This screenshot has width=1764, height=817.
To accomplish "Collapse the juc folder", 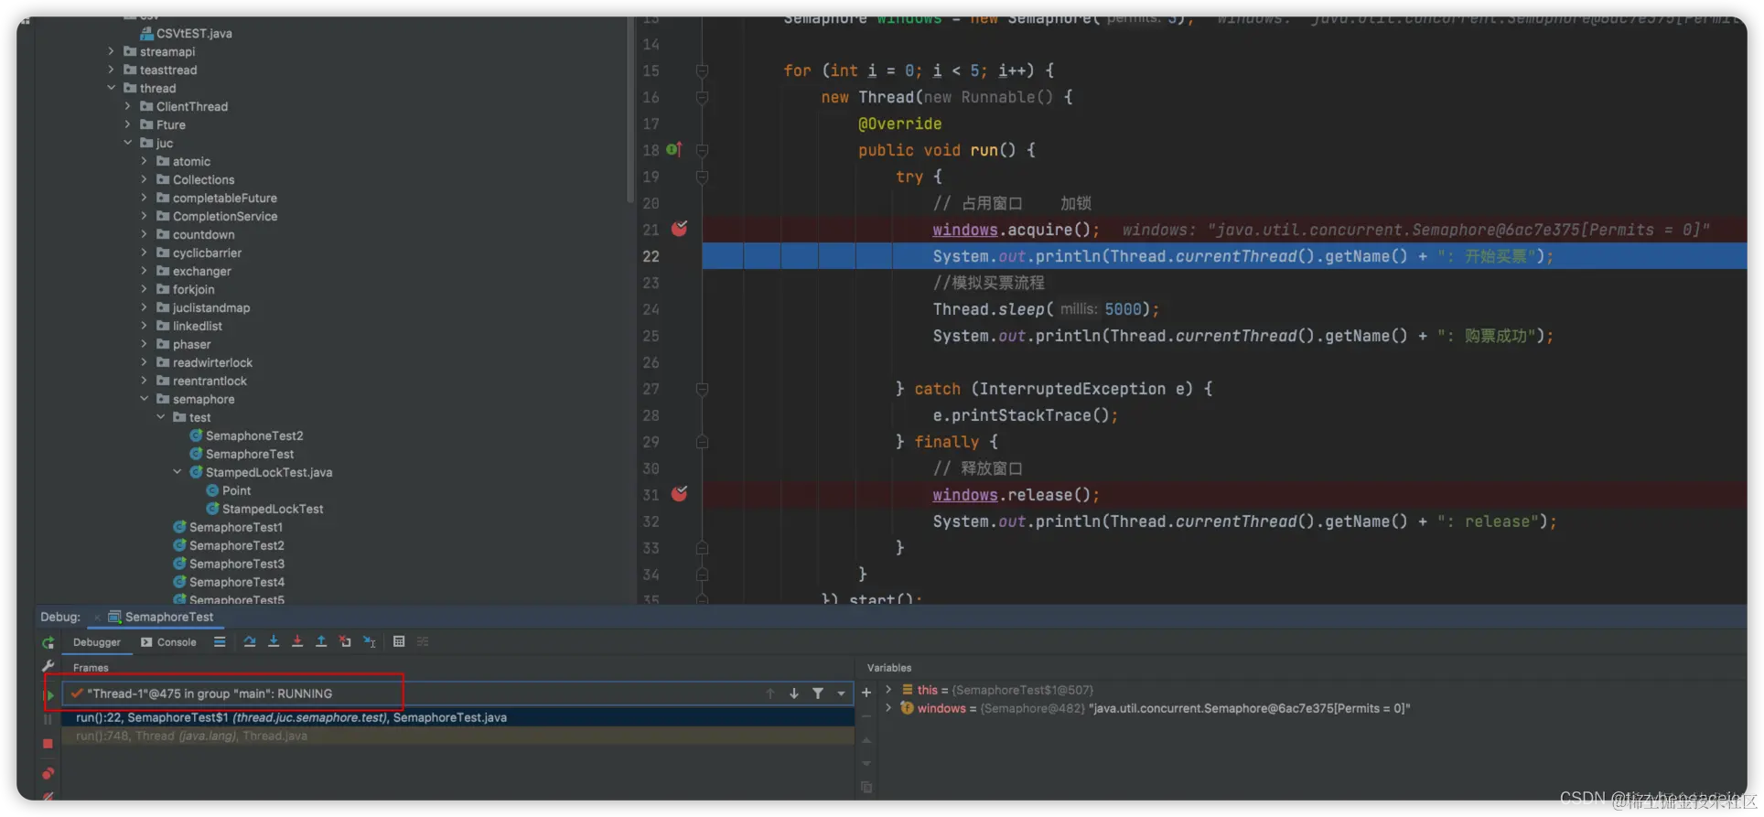I will click(128, 144).
